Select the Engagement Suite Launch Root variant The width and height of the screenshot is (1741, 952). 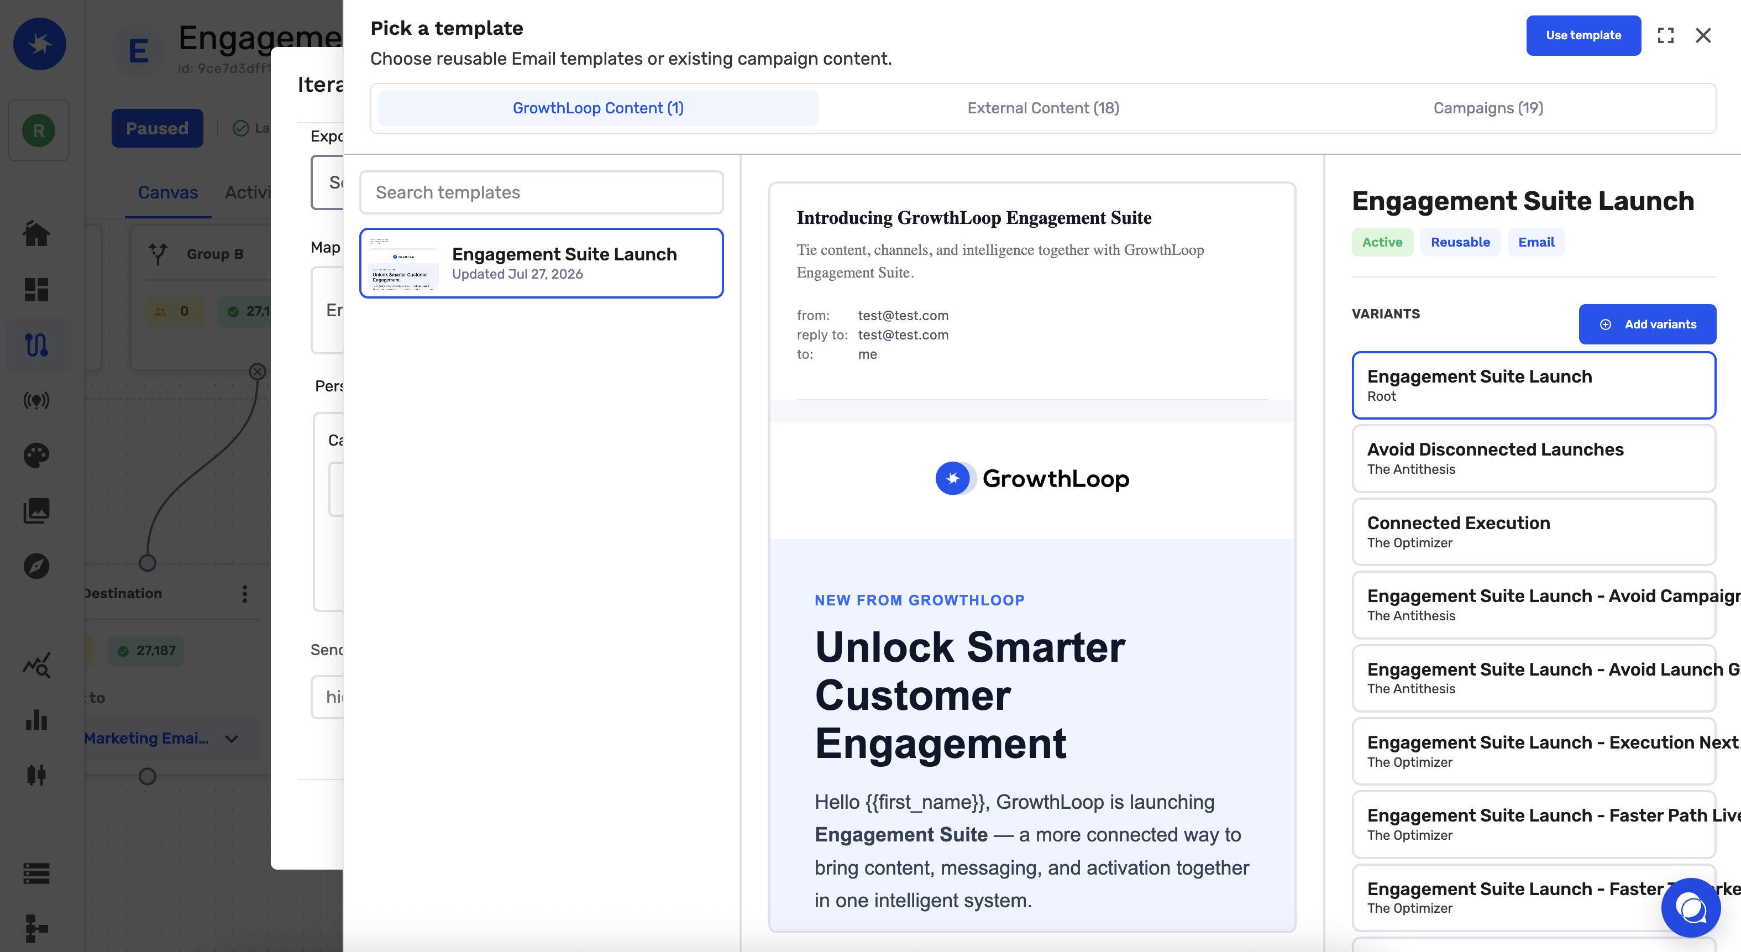click(1534, 385)
